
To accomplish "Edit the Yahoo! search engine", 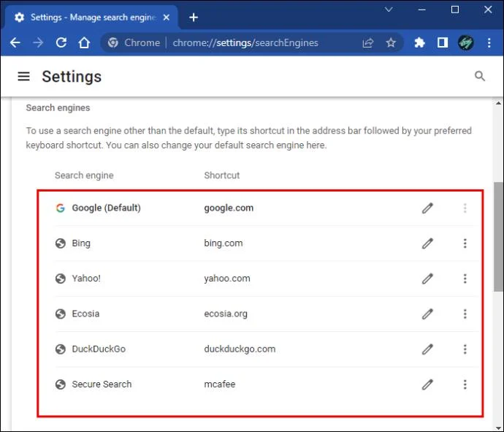I will coord(427,278).
